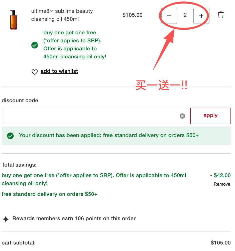
Task: Click the sparkle rewards icon
Action: [6, 219]
